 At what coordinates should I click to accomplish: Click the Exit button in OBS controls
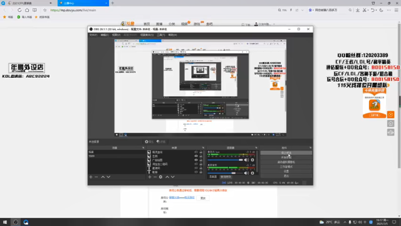pyautogui.click(x=286, y=176)
